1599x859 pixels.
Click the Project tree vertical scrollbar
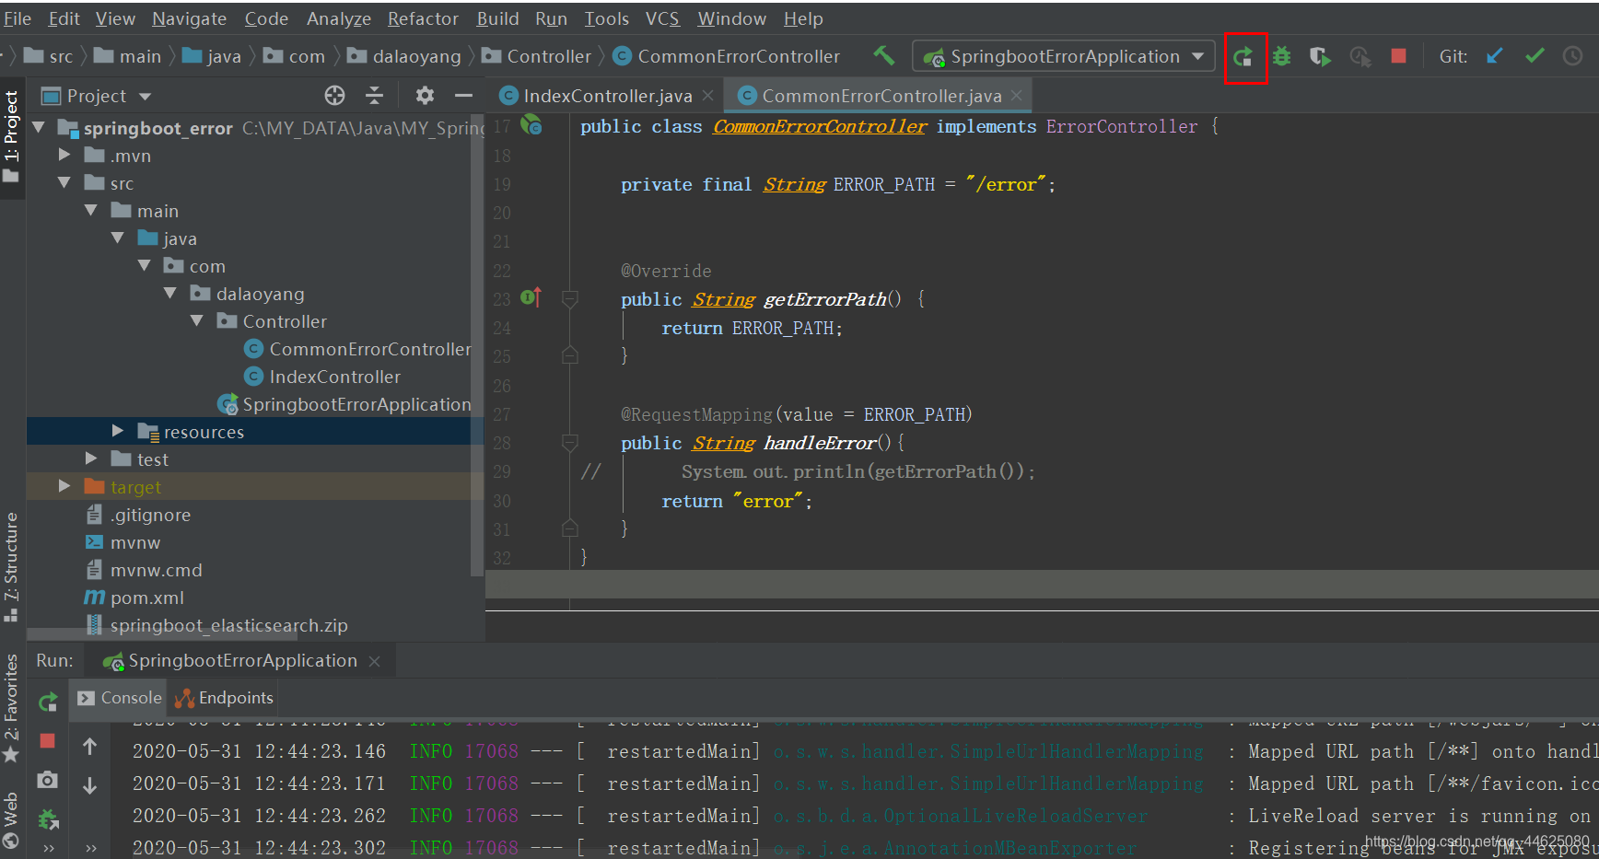coord(476,345)
